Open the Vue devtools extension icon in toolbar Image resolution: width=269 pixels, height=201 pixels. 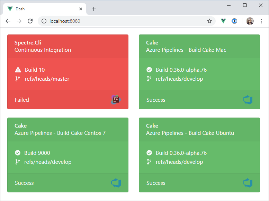tap(223, 21)
